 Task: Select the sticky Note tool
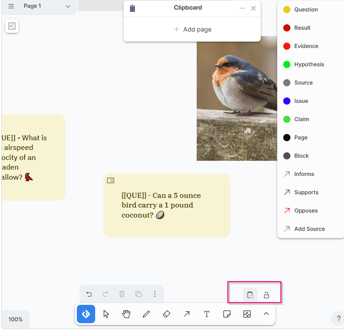click(x=227, y=314)
